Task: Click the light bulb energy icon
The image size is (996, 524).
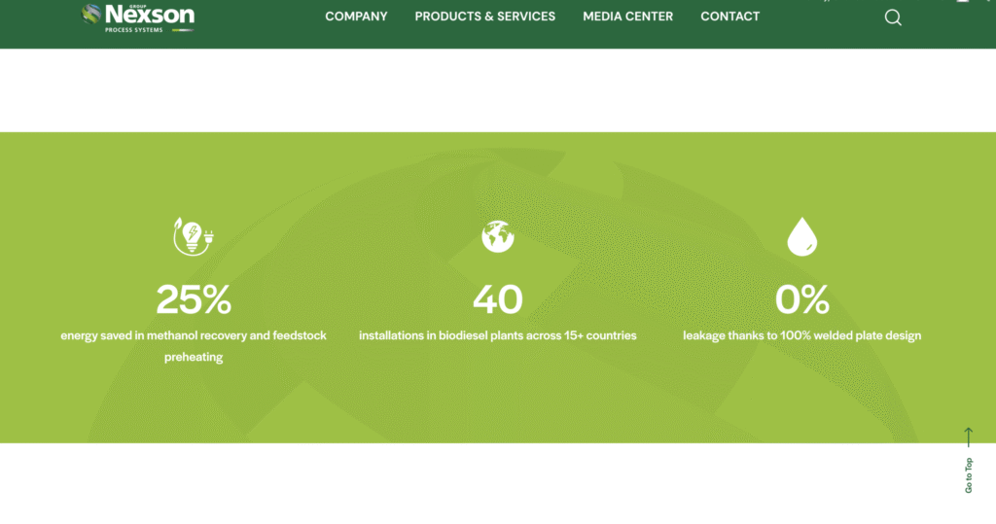Action: pos(193,237)
